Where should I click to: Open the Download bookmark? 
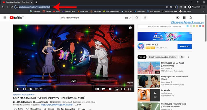(x=35, y=11)
